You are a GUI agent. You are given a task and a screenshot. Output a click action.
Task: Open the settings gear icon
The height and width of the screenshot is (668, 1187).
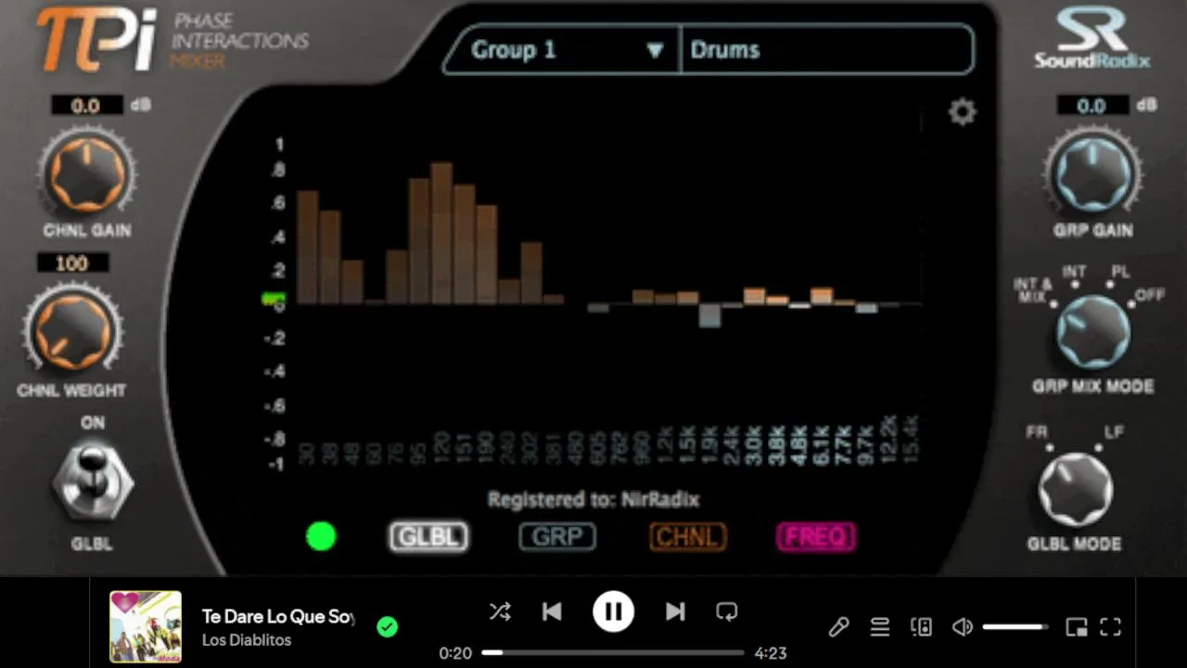[963, 112]
